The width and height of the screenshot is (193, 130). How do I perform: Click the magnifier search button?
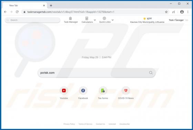[151, 73]
